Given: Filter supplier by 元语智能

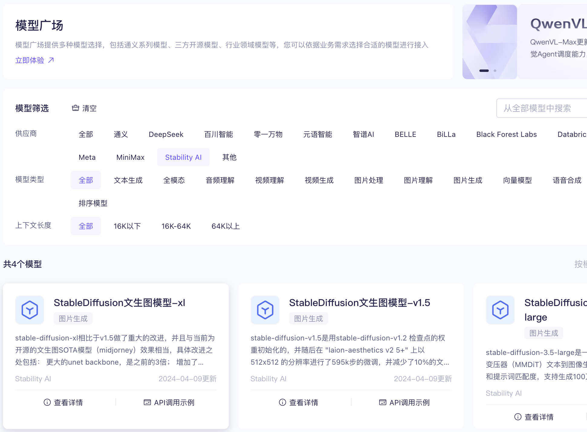Looking at the screenshot, I should [x=318, y=134].
